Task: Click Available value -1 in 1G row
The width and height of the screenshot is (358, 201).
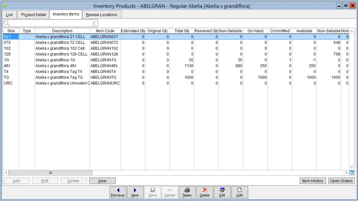Action: point(314,60)
